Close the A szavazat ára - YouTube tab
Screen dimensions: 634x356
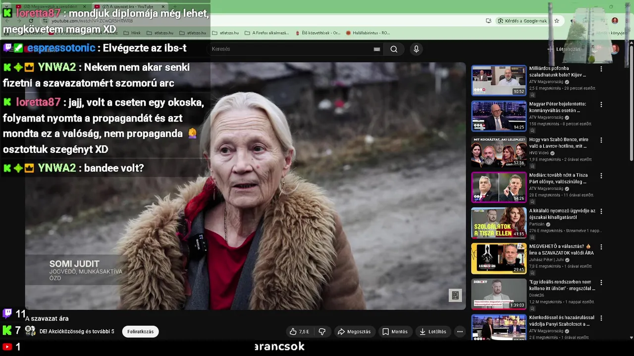(x=163, y=6)
